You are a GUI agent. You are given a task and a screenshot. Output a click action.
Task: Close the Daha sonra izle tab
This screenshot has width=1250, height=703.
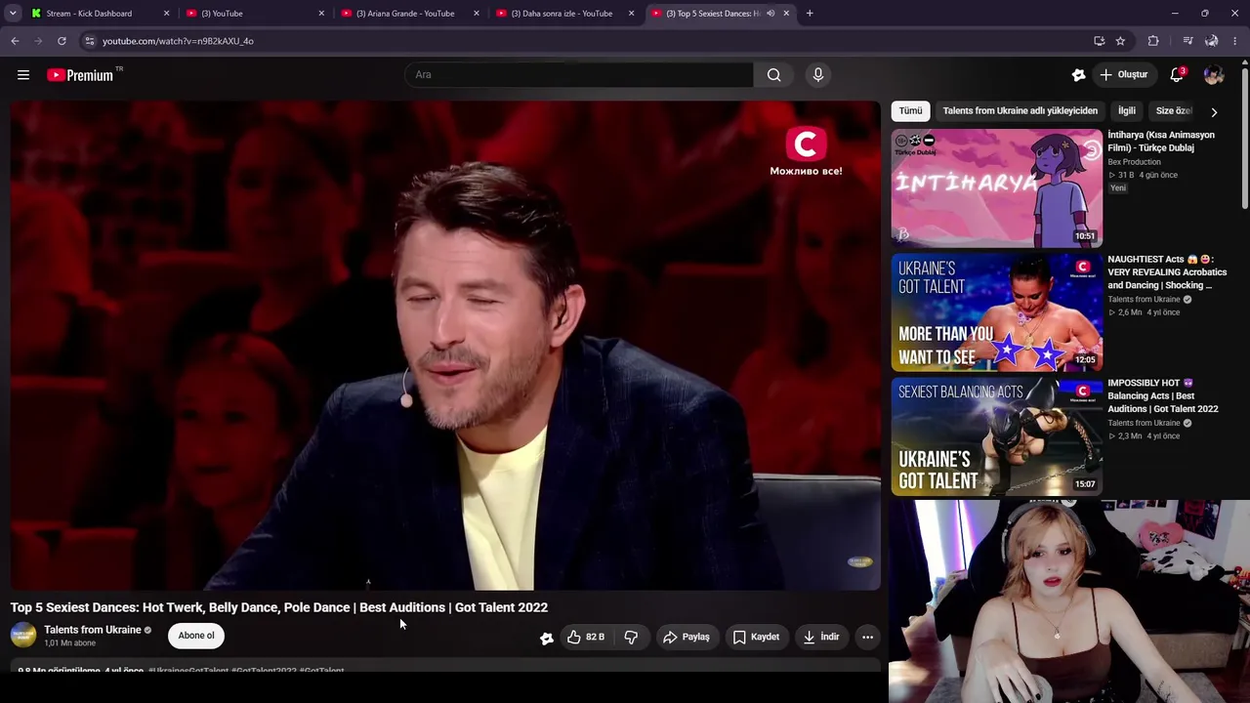pyautogui.click(x=631, y=13)
